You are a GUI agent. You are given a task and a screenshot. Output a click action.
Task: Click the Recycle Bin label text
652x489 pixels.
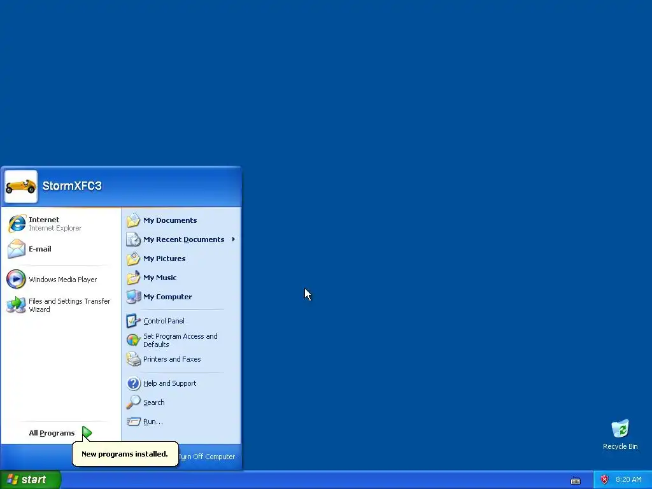pyautogui.click(x=620, y=446)
